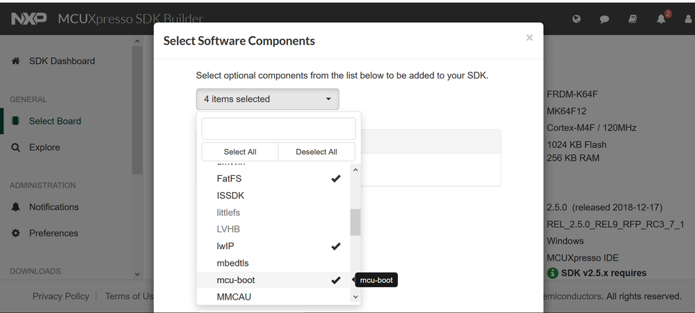This screenshot has height=313, width=695.
Task: Click the MCUXpresso IDE toolchain text
Action: 582,257
